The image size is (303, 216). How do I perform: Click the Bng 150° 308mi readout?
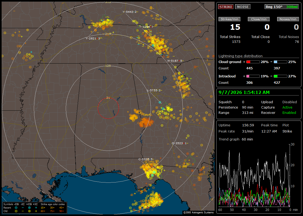(281, 7)
